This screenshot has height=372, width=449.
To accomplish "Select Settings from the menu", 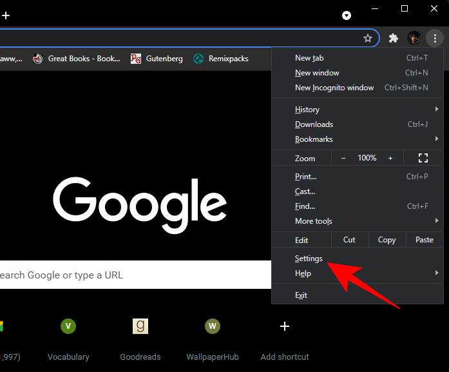I will [x=309, y=259].
